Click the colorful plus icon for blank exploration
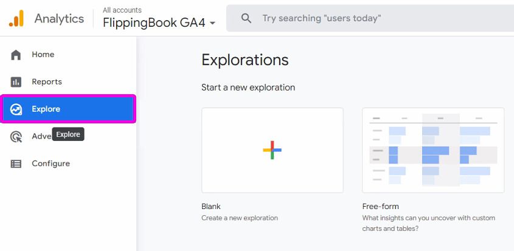 tap(272, 150)
